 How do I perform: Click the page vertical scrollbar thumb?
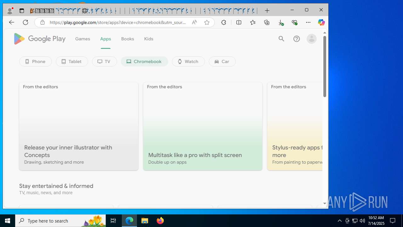[325, 66]
